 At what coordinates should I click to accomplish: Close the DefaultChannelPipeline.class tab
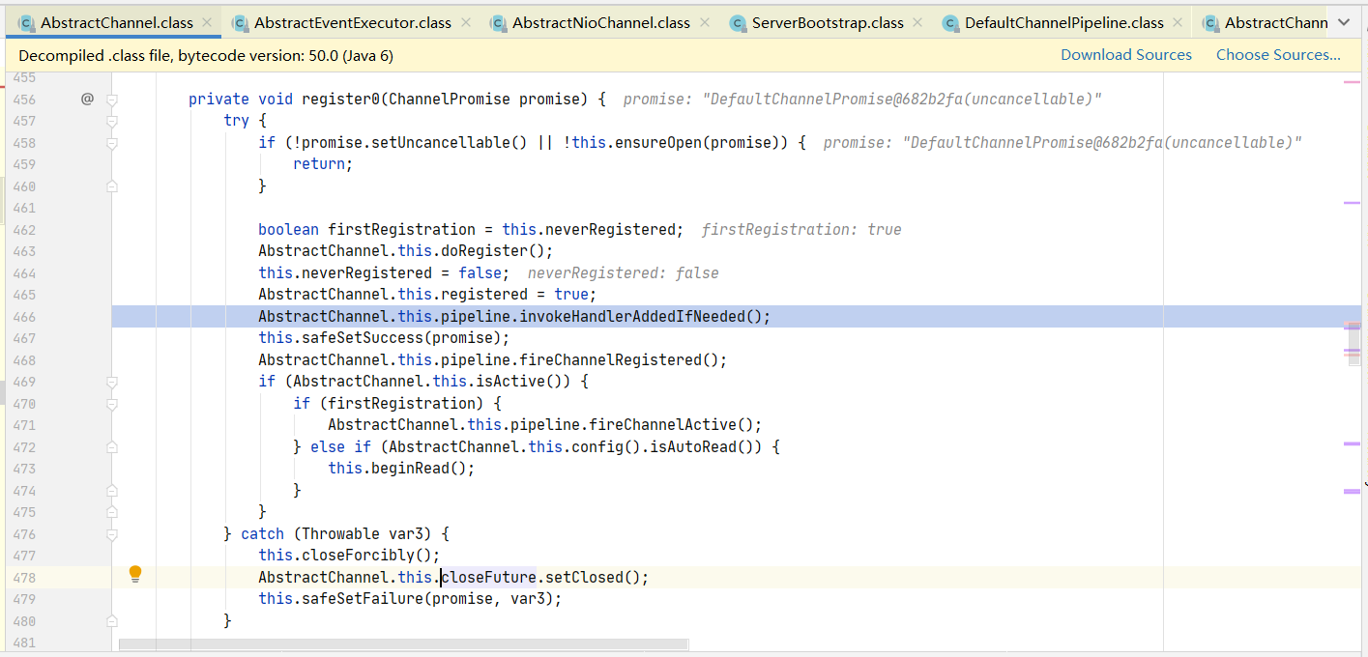[x=1178, y=22]
